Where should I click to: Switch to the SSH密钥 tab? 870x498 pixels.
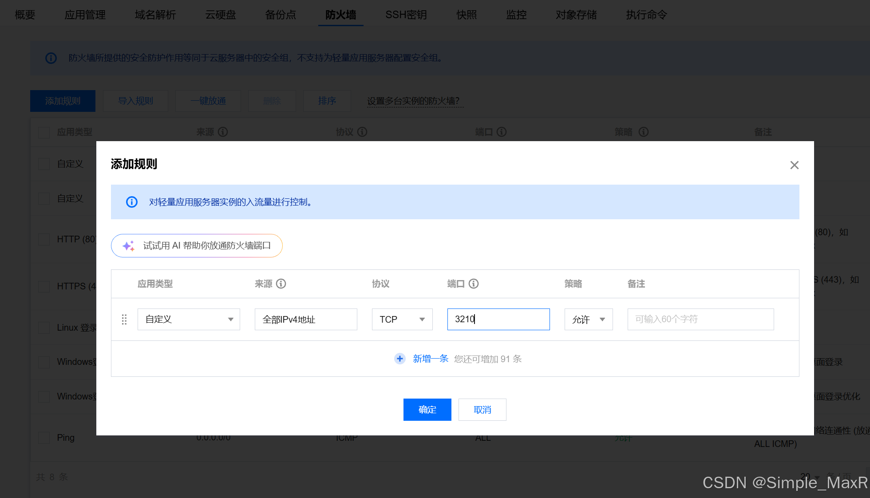[406, 15]
